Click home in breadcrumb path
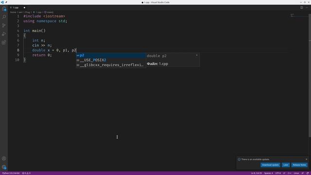The height and width of the screenshot is (175, 311). point(13,12)
